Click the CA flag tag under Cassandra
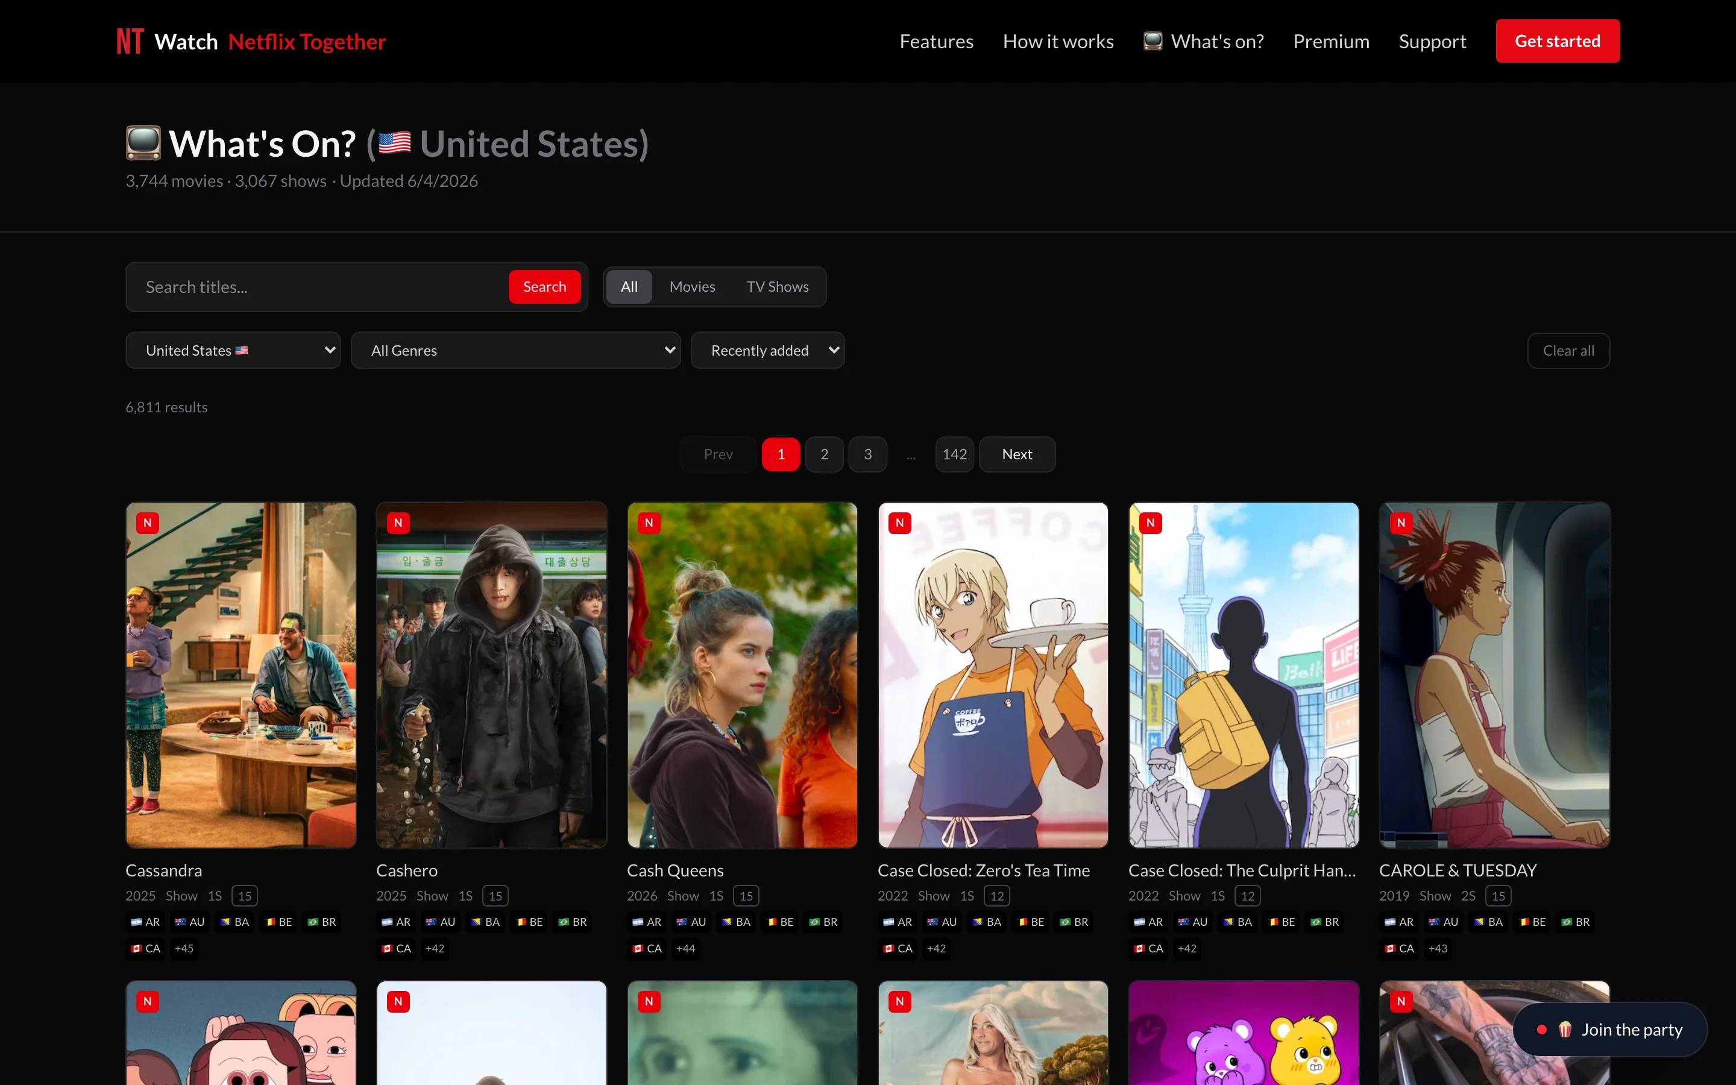Image resolution: width=1736 pixels, height=1085 pixels. [x=145, y=949]
